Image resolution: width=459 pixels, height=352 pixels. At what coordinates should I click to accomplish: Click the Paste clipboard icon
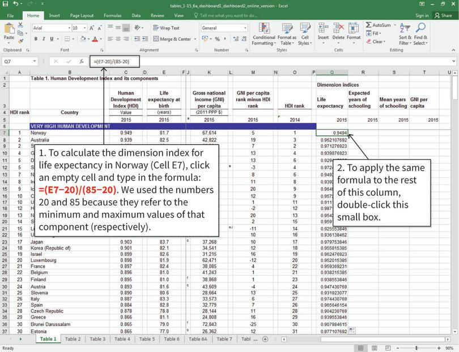pos(9,29)
